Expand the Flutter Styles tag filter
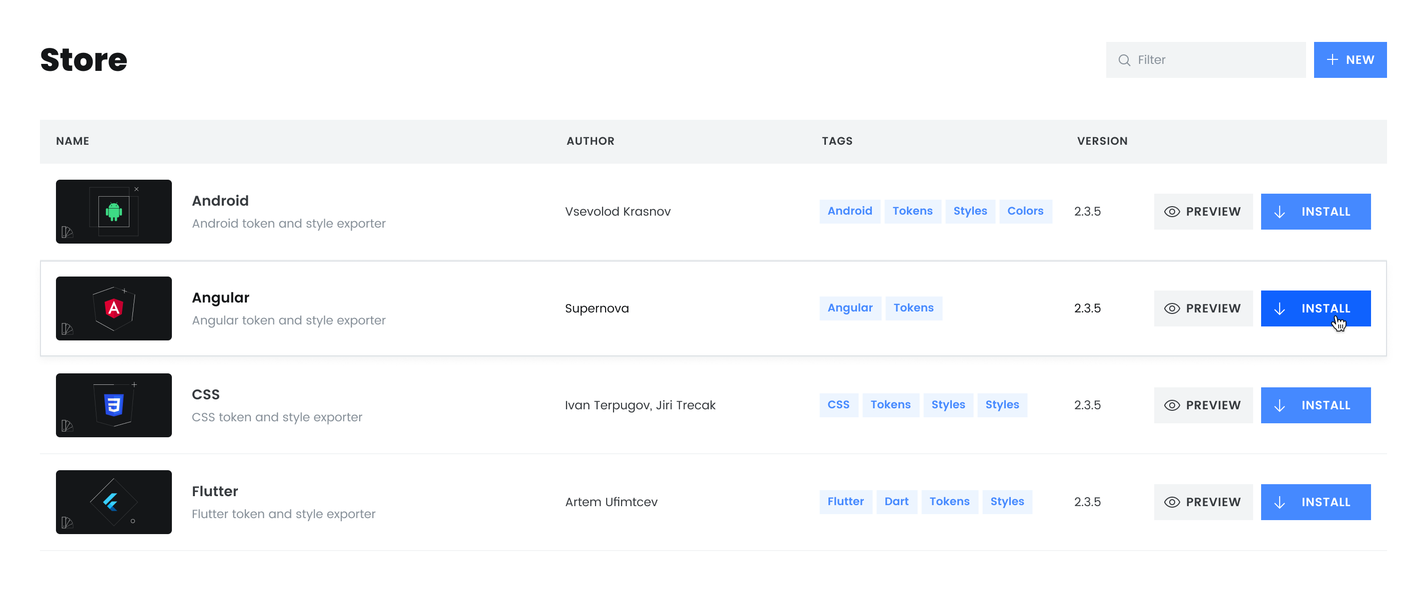The width and height of the screenshot is (1427, 589). pos(1008,502)
